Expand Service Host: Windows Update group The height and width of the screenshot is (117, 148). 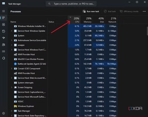pyautogui.click(x=11, y=31)
